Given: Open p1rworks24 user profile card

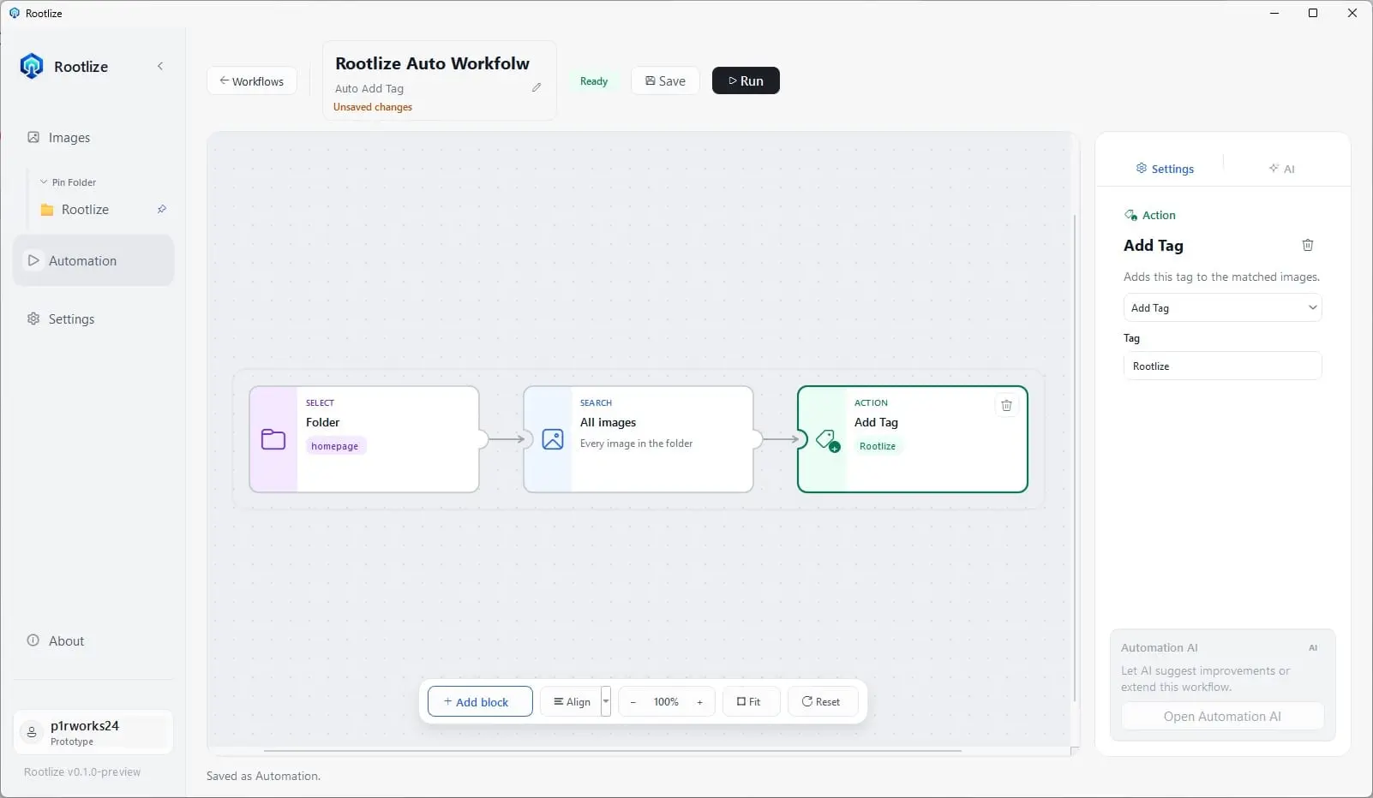Looking at the screenshot, I should (93, 733).
